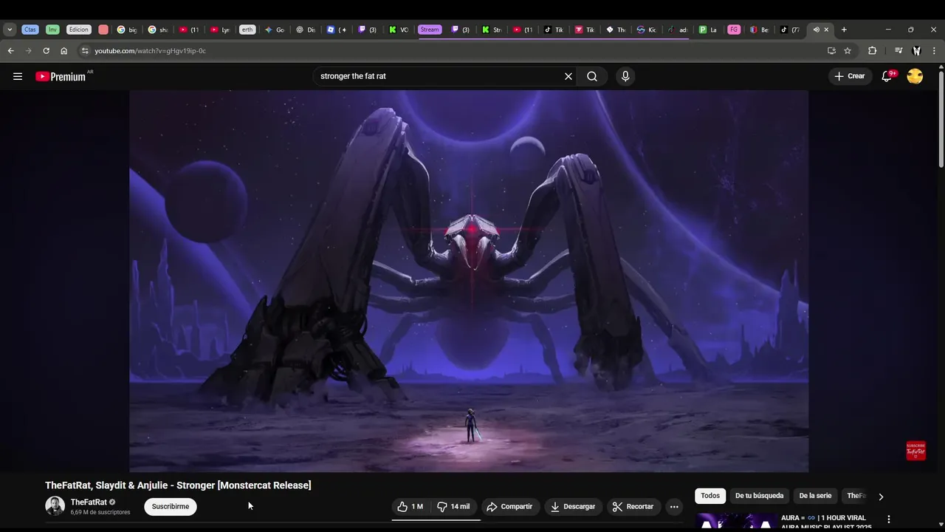The height and width of the screenshot is (532, 945).
Task: Clip the video with Recortar
Action: 633,507
